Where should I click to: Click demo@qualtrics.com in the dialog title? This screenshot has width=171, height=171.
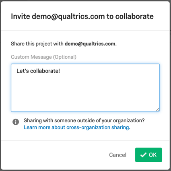pos(68,16)
